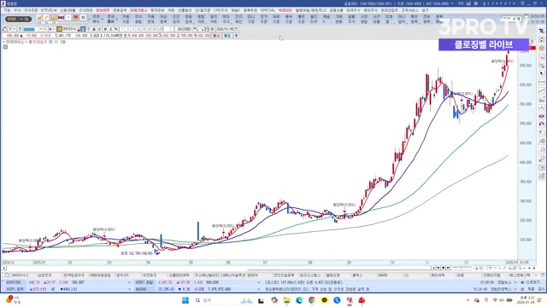Switch to the NAVER bottom tab
The height and width of the screenshot is (307, 547).
pos(383,275)
